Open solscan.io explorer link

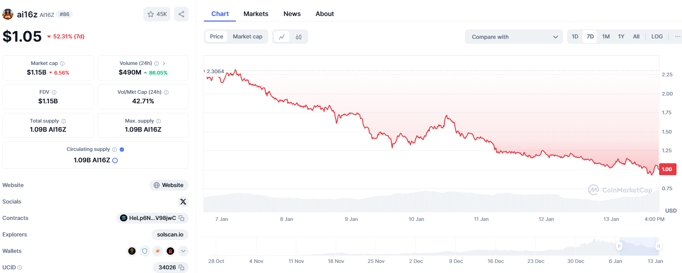tap(170, 235)
